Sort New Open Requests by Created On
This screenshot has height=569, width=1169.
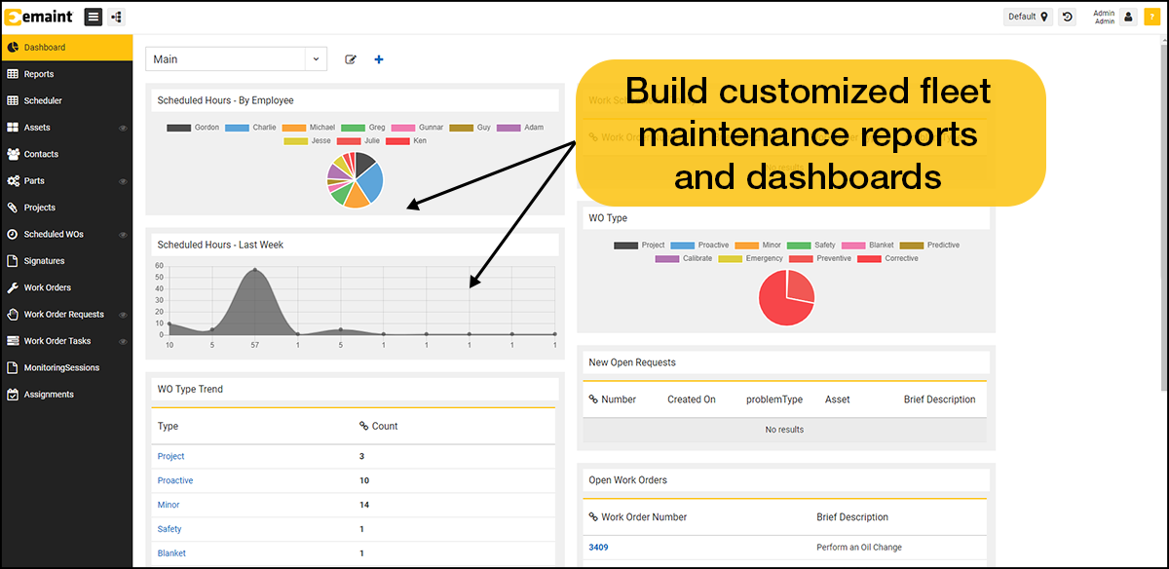click(692, 399)
